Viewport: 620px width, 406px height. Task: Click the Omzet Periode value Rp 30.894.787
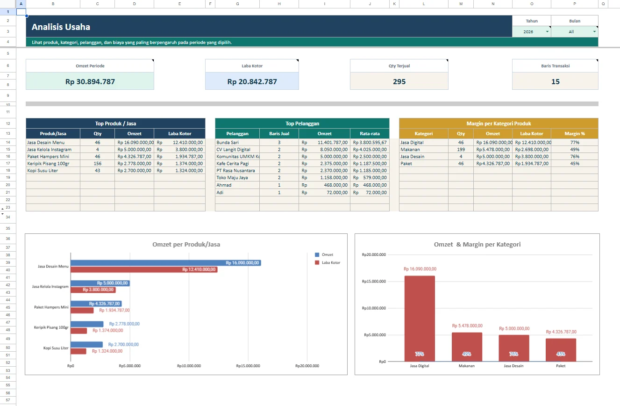point(90,81)
